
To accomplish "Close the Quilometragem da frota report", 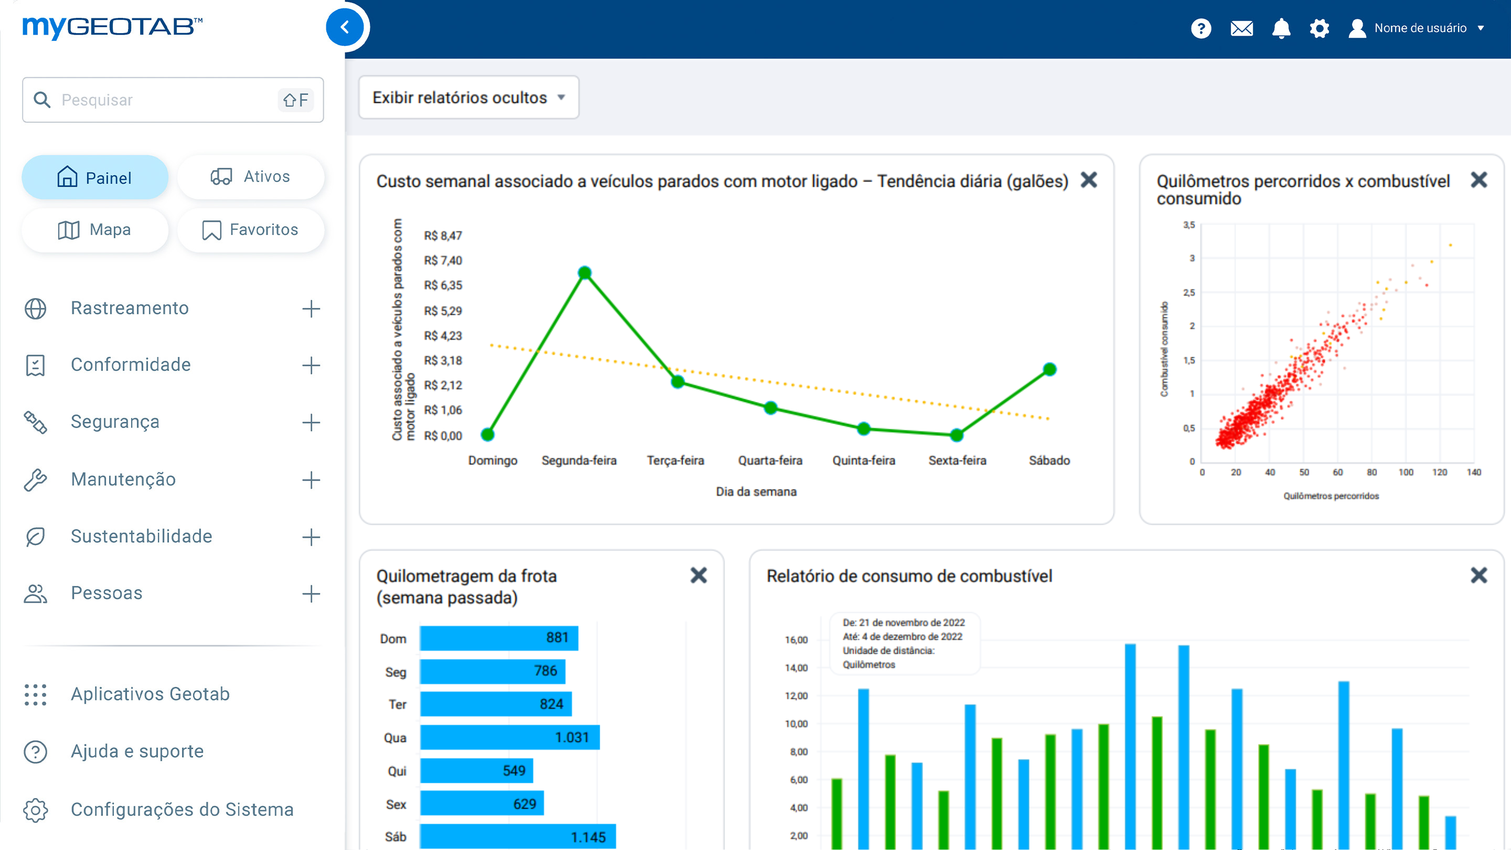I will click(698, 576).
